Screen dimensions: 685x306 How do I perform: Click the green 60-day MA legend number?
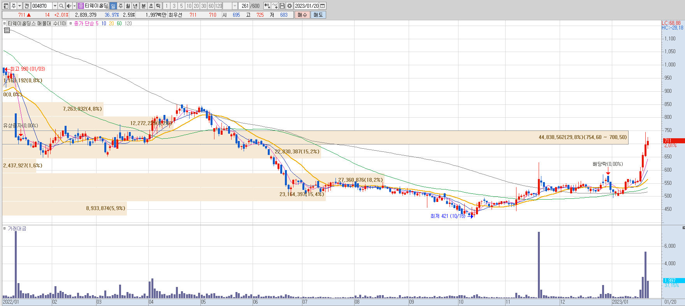point(119,23)
